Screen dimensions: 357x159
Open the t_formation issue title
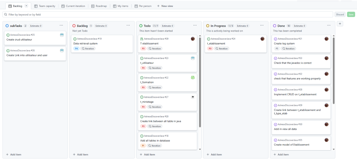147,82
